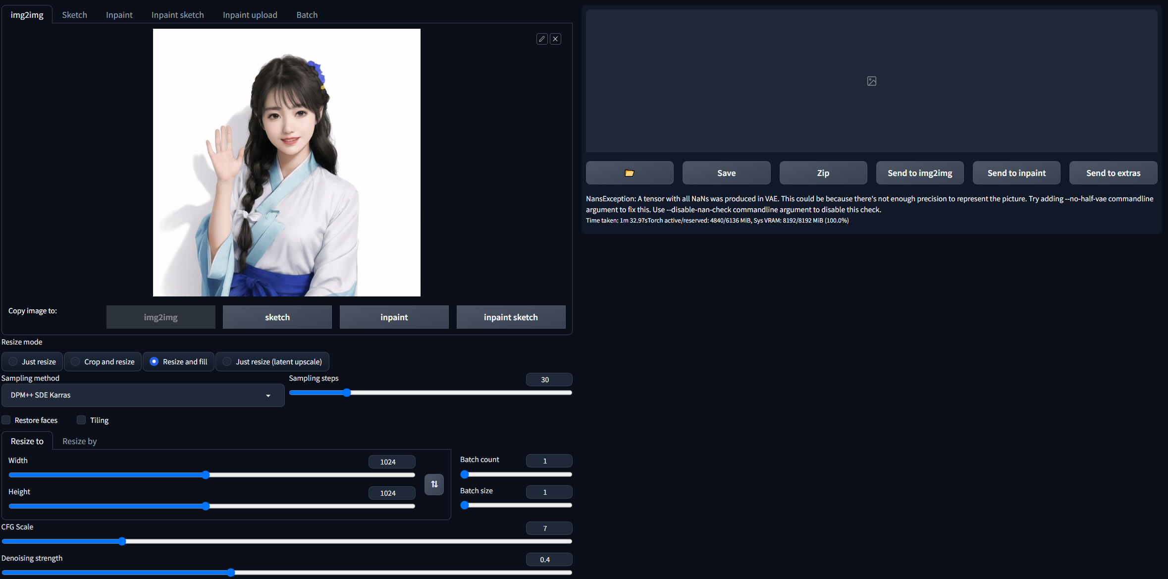Click the image placeholder icon in output panel
Viewport: 1168px width, 579px height.
(871, 81)
